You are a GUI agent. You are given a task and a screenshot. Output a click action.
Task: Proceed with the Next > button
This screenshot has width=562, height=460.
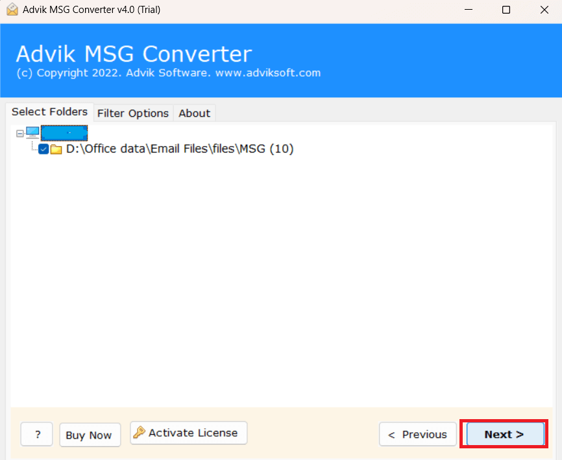coord(505,434)
